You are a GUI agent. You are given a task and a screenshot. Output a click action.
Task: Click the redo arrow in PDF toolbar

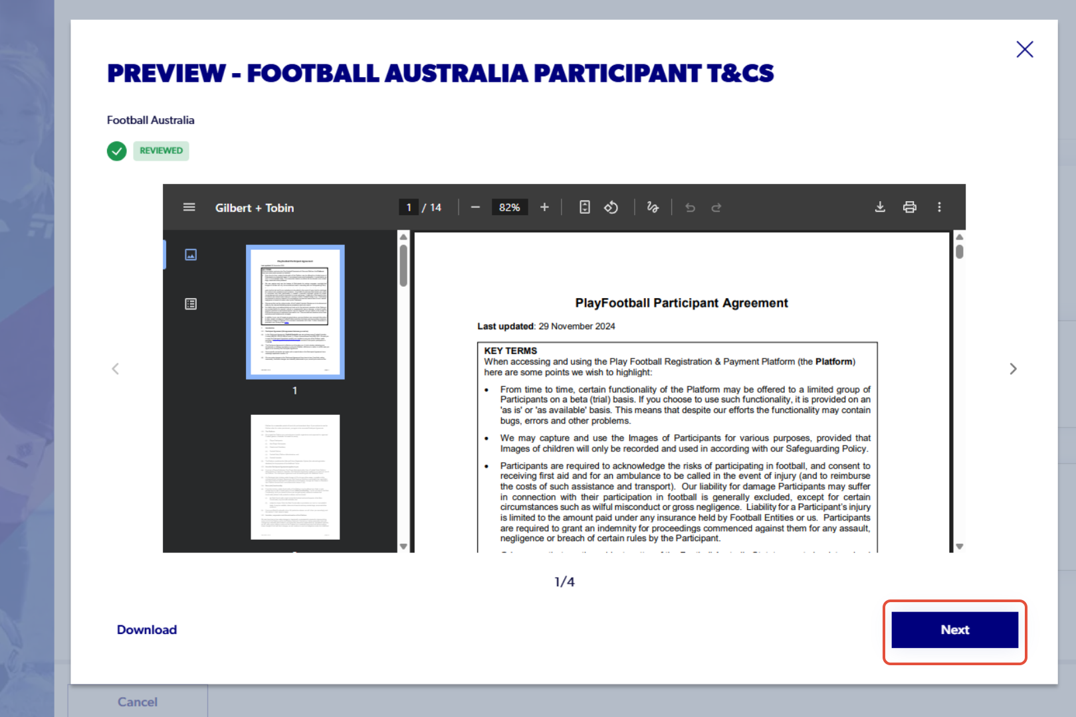coord(716,207)
